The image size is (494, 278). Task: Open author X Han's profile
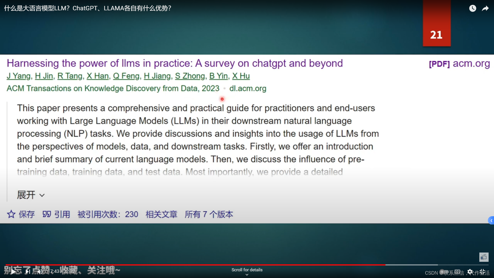coord(98,76)
